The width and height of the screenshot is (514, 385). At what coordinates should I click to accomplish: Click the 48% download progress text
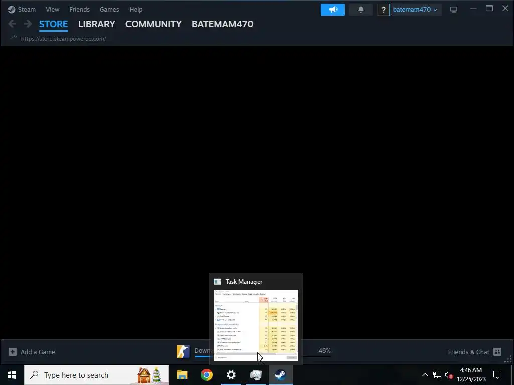pos(325,350)
